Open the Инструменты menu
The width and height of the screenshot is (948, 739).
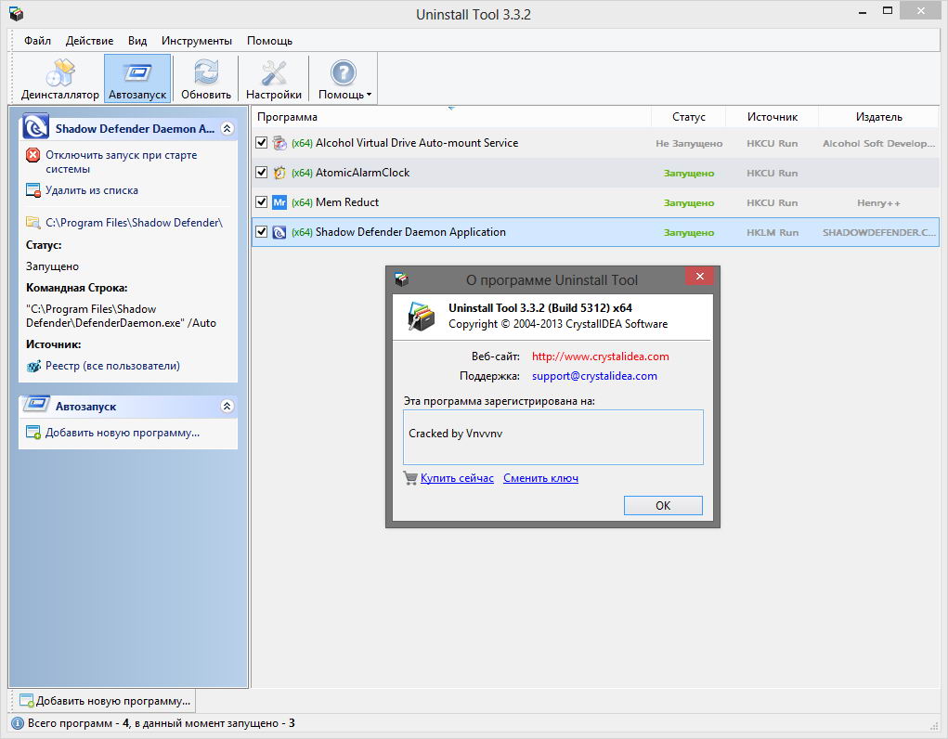click(196, 41)
